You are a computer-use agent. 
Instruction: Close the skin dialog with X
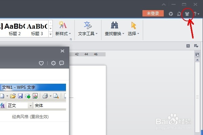pyautogui.click(x=62, y=51)
